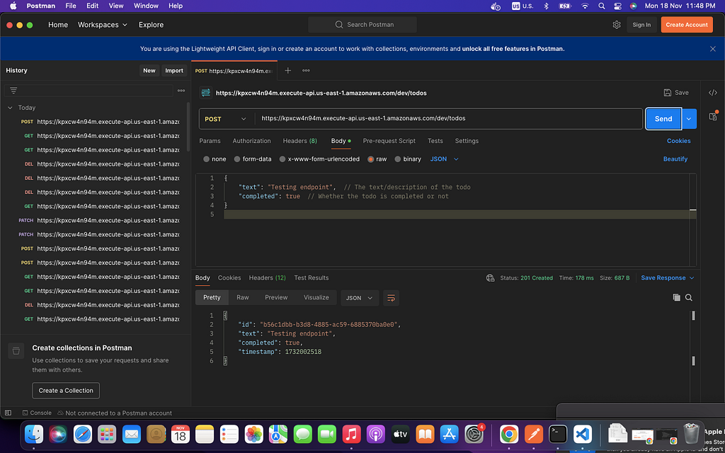Open the request Headers (8) tab
This screenshot has height=453, width=725.
pos(300,141)
